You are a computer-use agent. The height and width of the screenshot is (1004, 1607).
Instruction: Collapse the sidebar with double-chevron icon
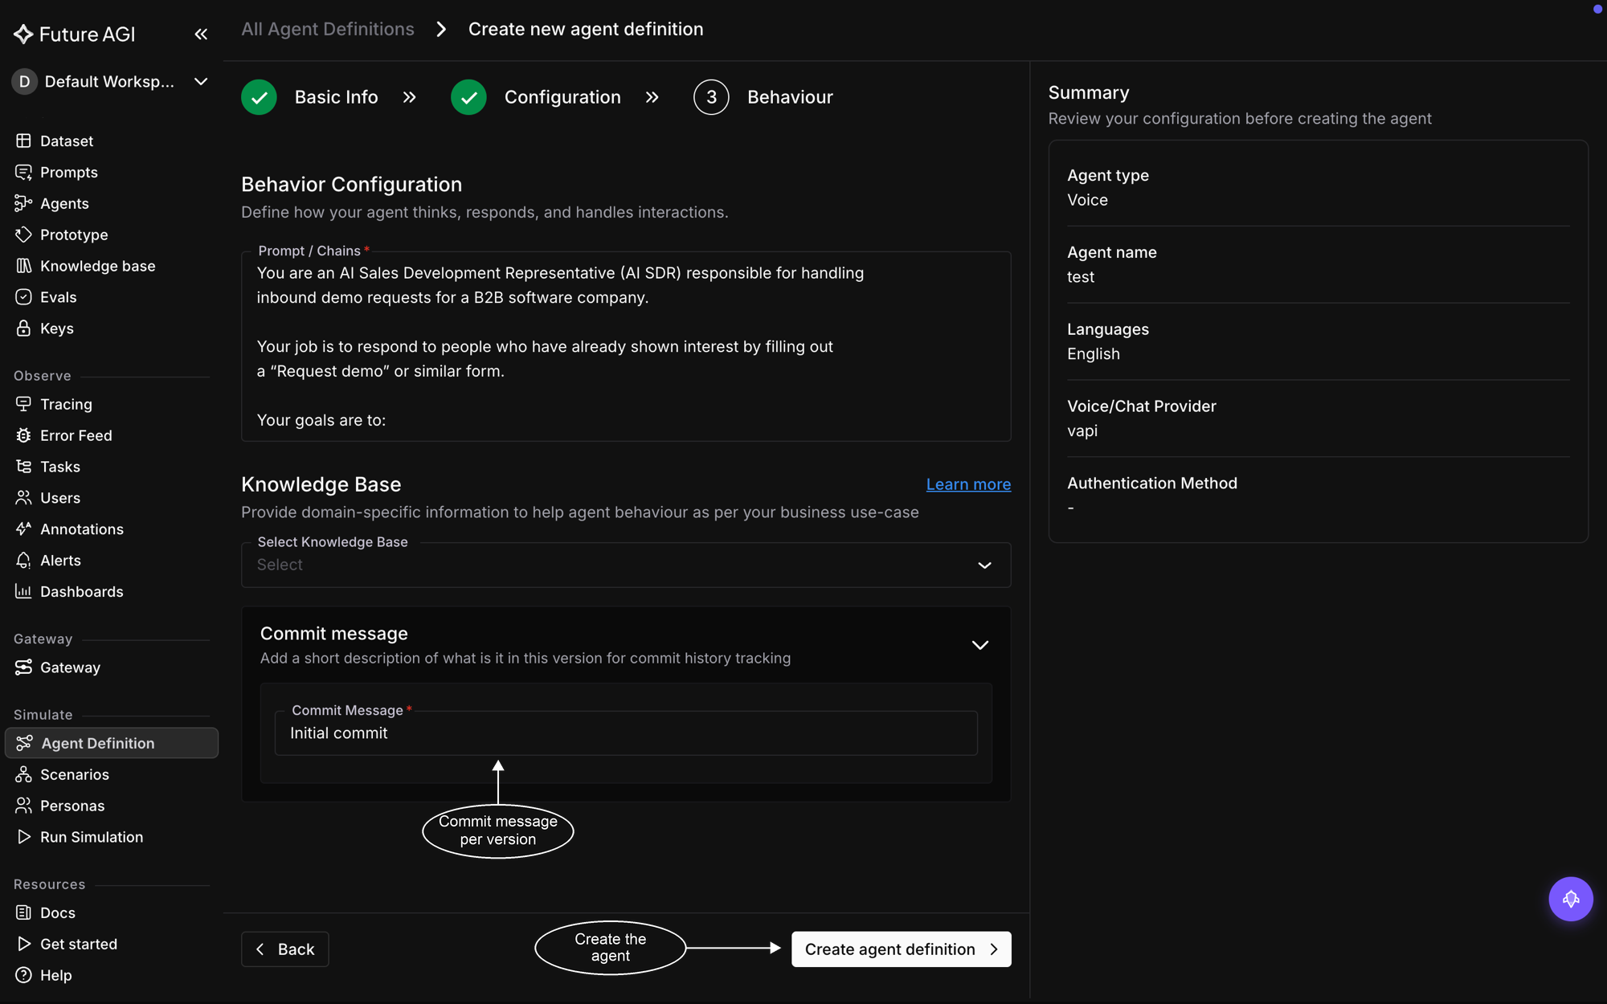[x=201, y=34]
